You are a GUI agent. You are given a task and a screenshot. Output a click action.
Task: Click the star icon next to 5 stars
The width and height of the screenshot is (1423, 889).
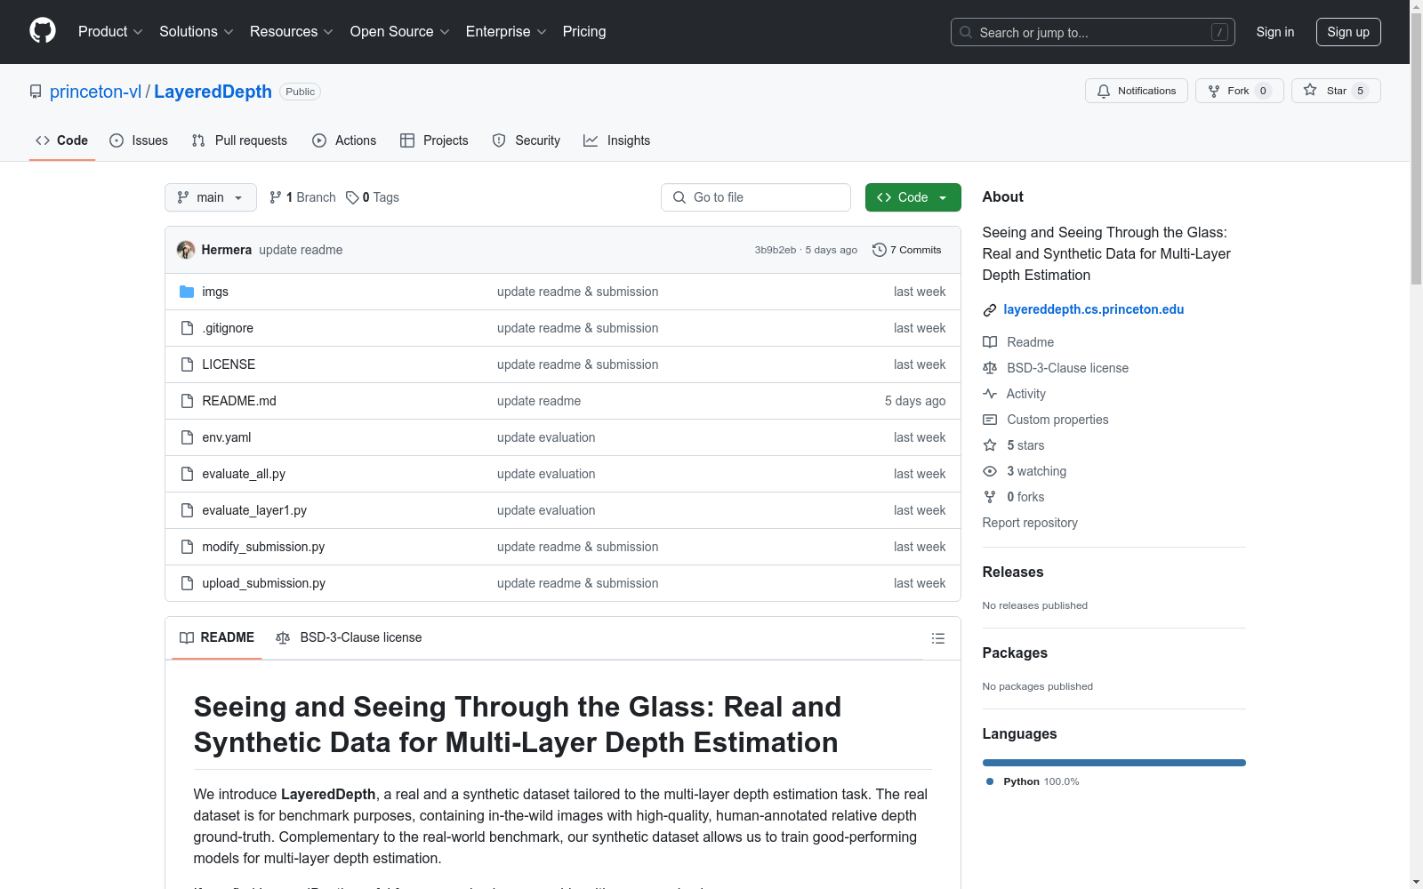(990, 445)
